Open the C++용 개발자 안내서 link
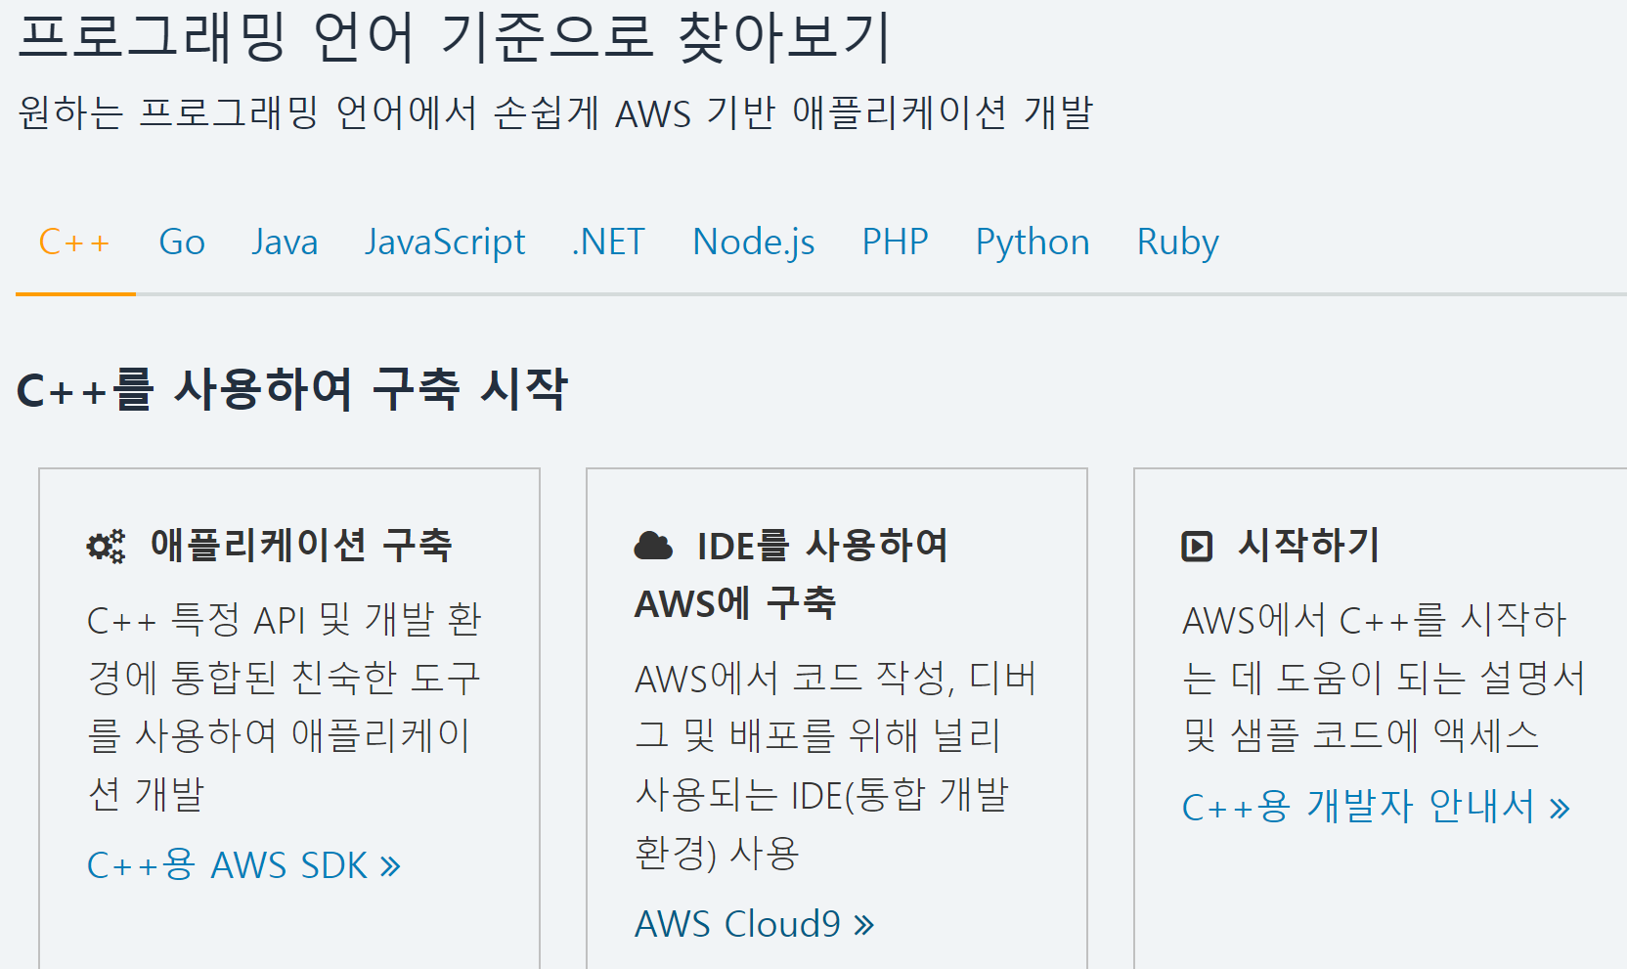 coord(1376,808)
